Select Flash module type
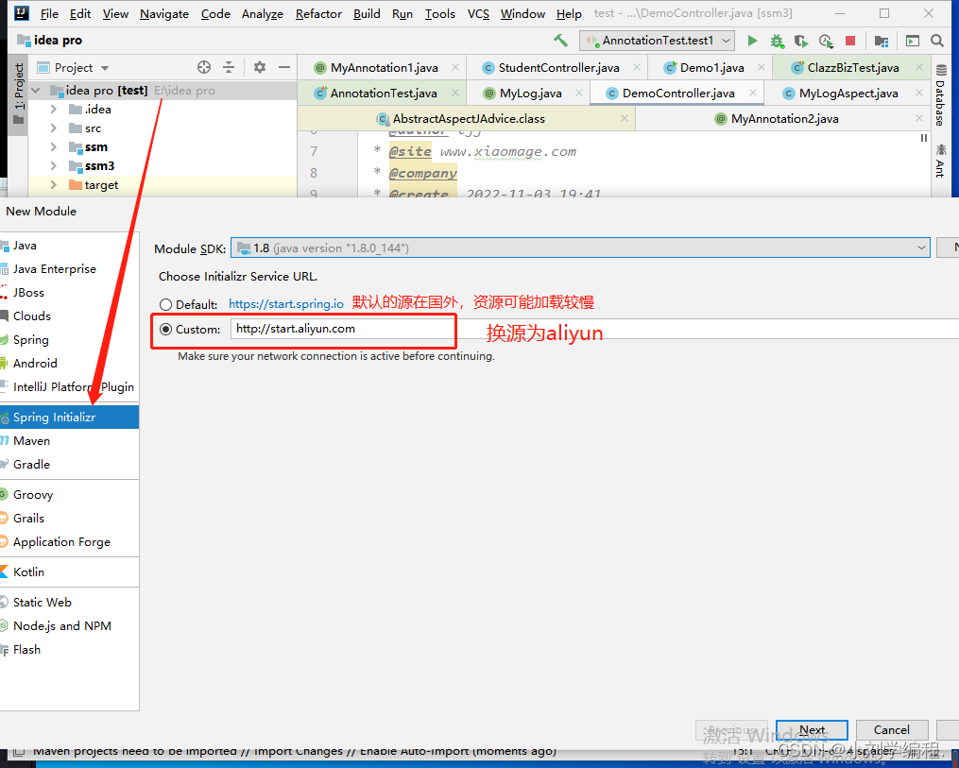Image resolution: width=959 pixels, height=768 pixels. click(69, 650)
